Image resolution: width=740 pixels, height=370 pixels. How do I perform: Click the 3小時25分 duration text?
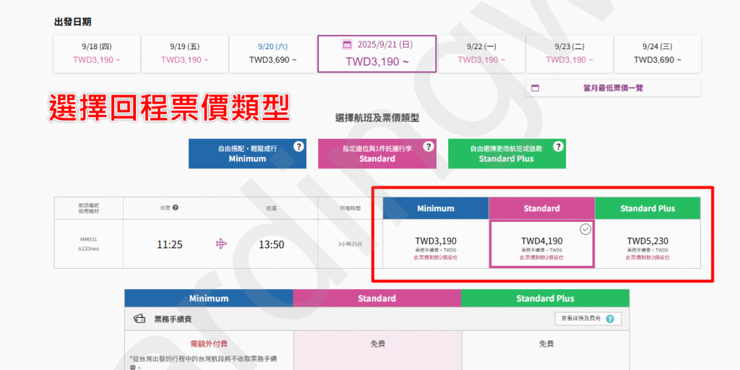point(350,244)
